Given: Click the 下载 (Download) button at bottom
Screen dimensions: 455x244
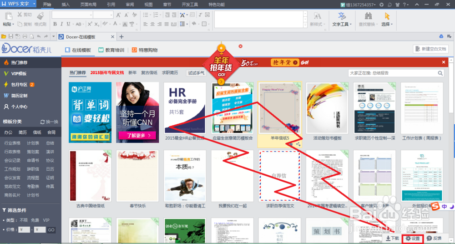Looking at the screenshot, I should [x=393, y=238].
